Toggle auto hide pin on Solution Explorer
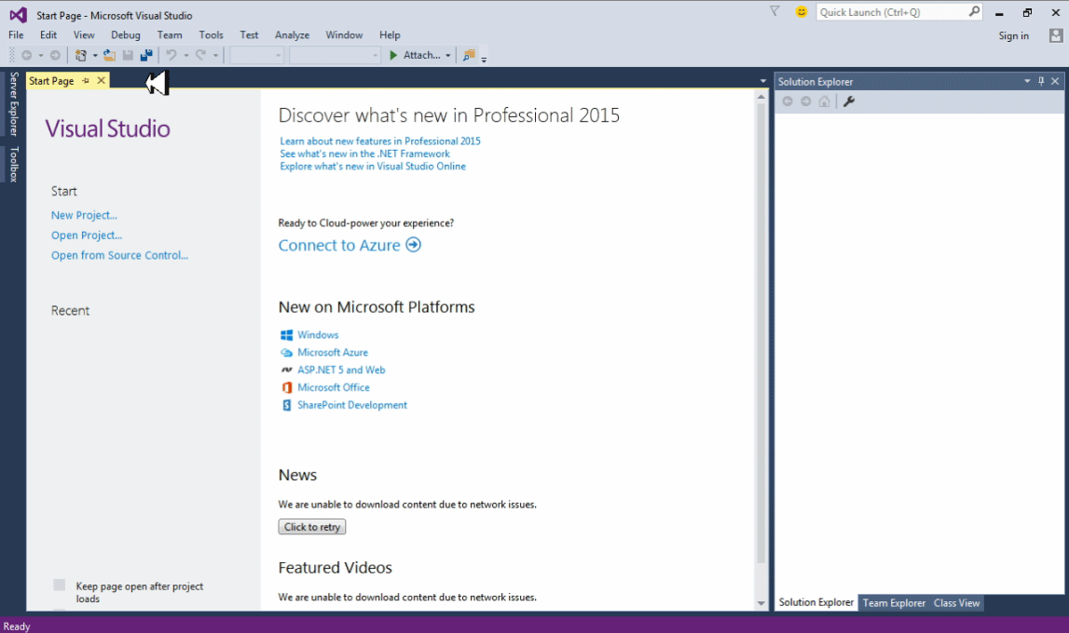 [1041, 82]
